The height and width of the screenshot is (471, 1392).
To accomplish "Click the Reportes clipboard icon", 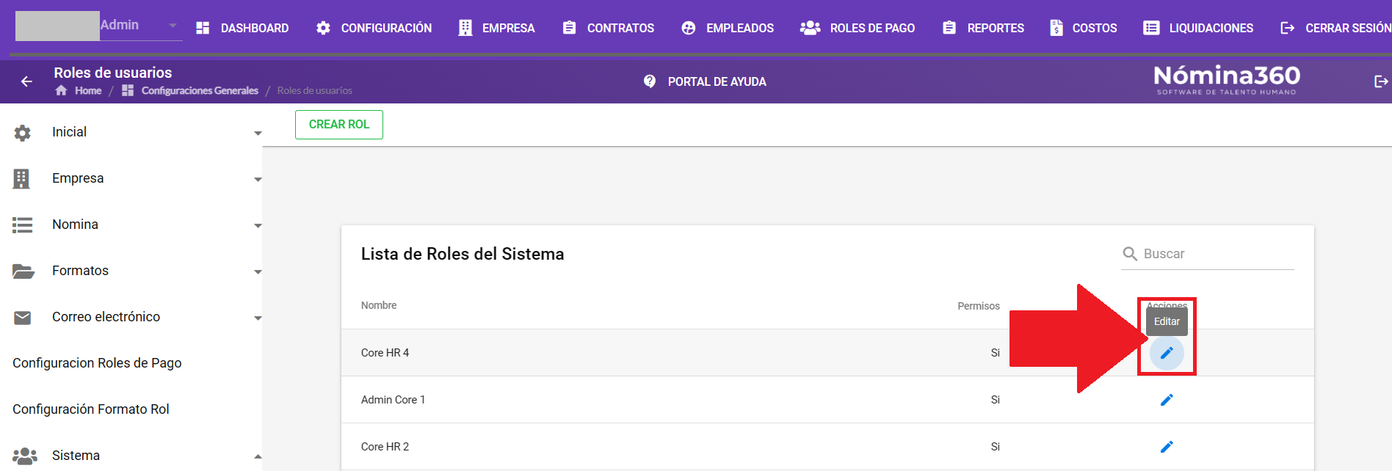I will pyautogui.click(x=949, y=28).
